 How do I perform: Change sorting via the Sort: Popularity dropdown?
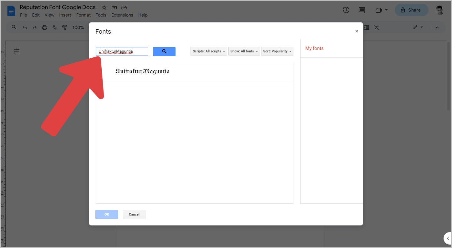[277, 51]
